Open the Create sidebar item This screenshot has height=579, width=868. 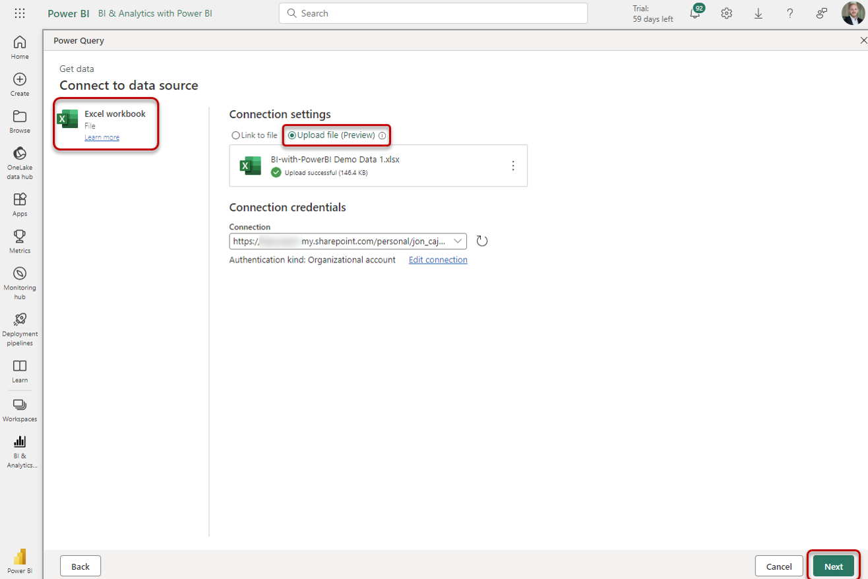pos(20,84)
